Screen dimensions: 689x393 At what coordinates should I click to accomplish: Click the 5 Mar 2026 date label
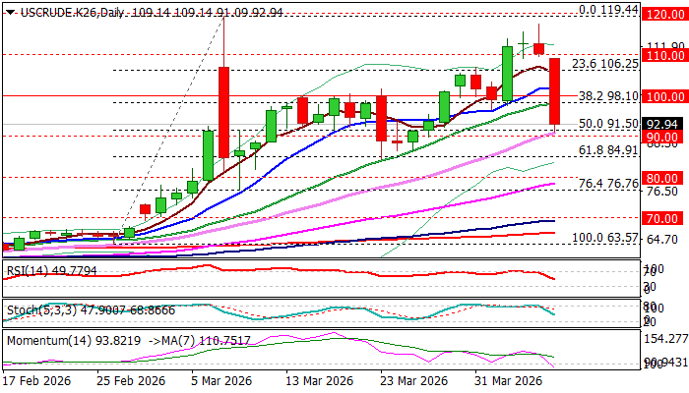[220, 381]
